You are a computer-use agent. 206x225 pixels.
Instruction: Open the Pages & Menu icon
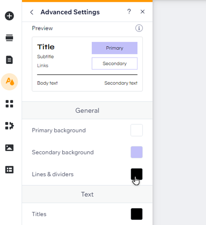[9, 60]
